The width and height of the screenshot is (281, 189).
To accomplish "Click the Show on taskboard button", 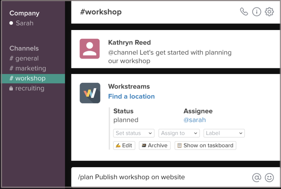I will (x=205, y=145).
